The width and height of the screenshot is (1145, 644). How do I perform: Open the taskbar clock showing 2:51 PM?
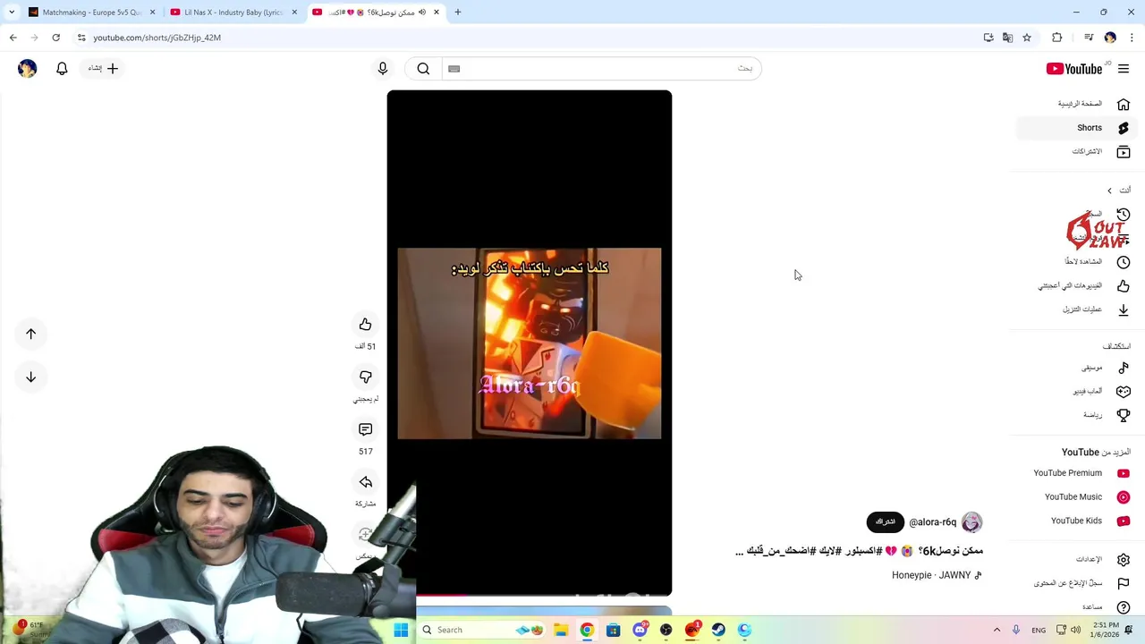coord(1106,630)
